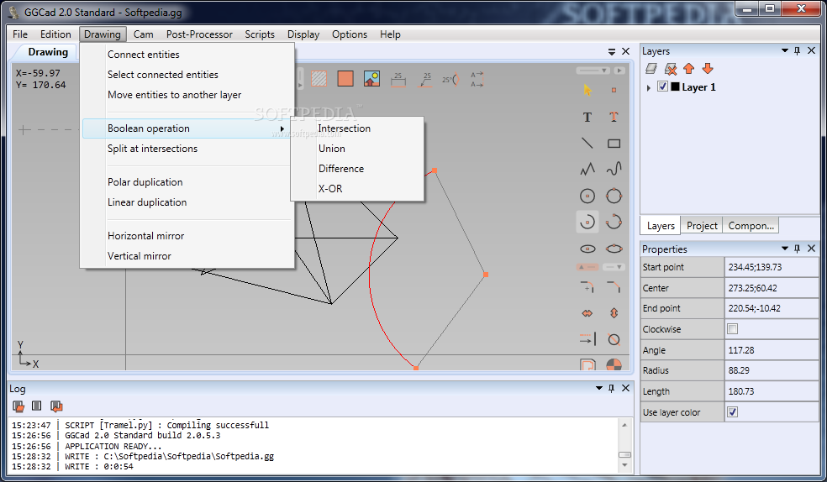
Task: Click the first Log toolbar icon
Action: (x=18, y=406)
